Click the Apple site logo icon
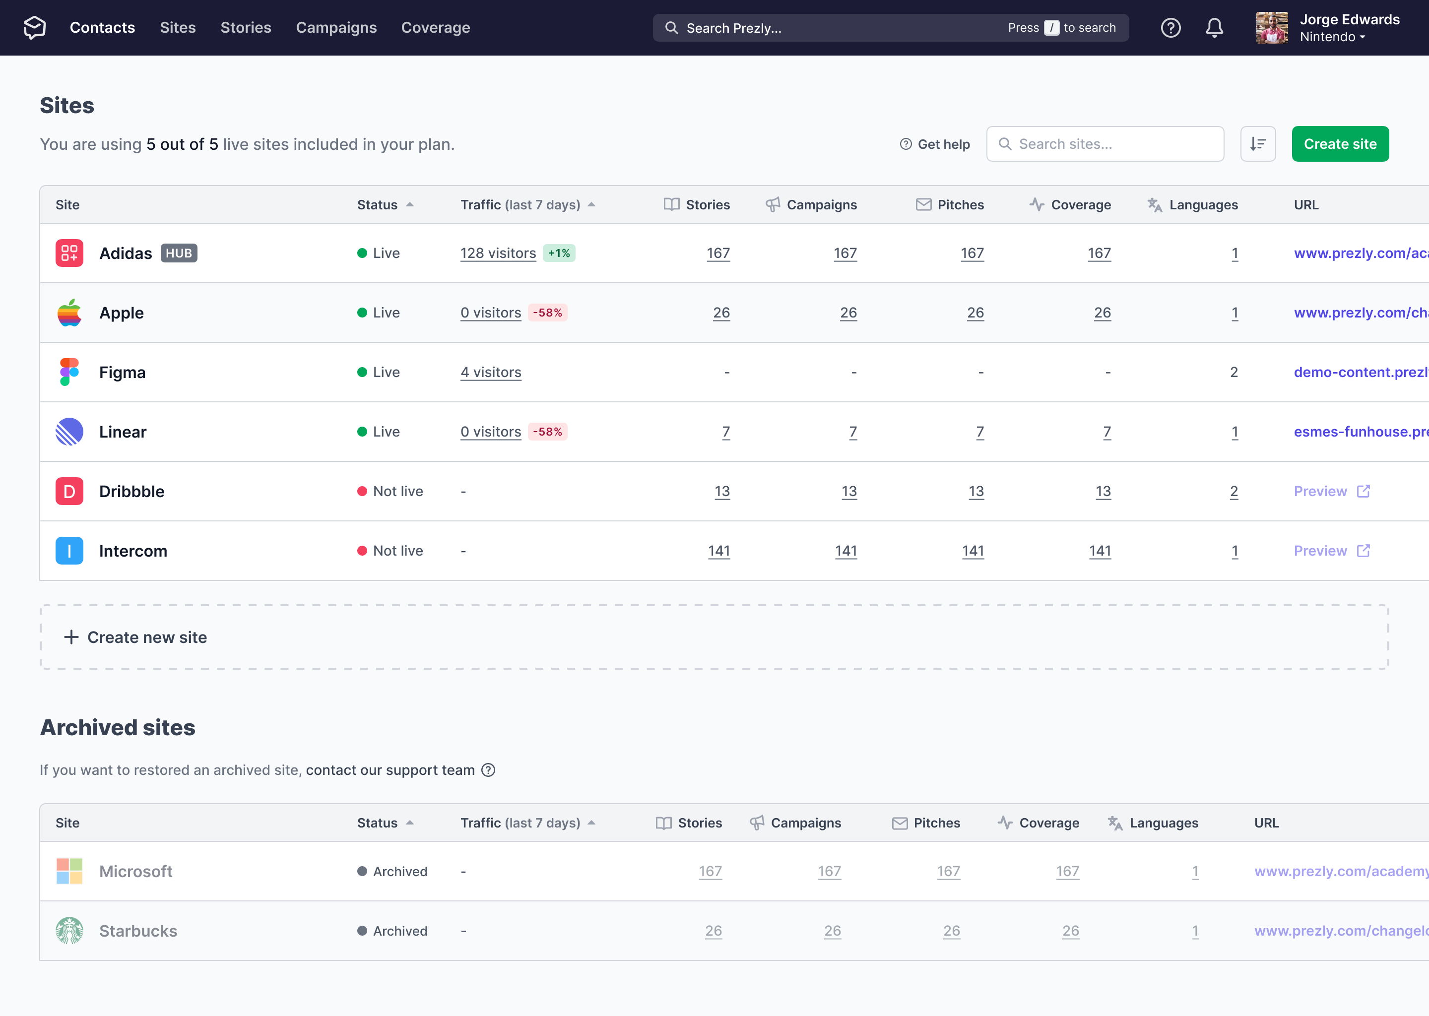 click(x=69, y=312)
